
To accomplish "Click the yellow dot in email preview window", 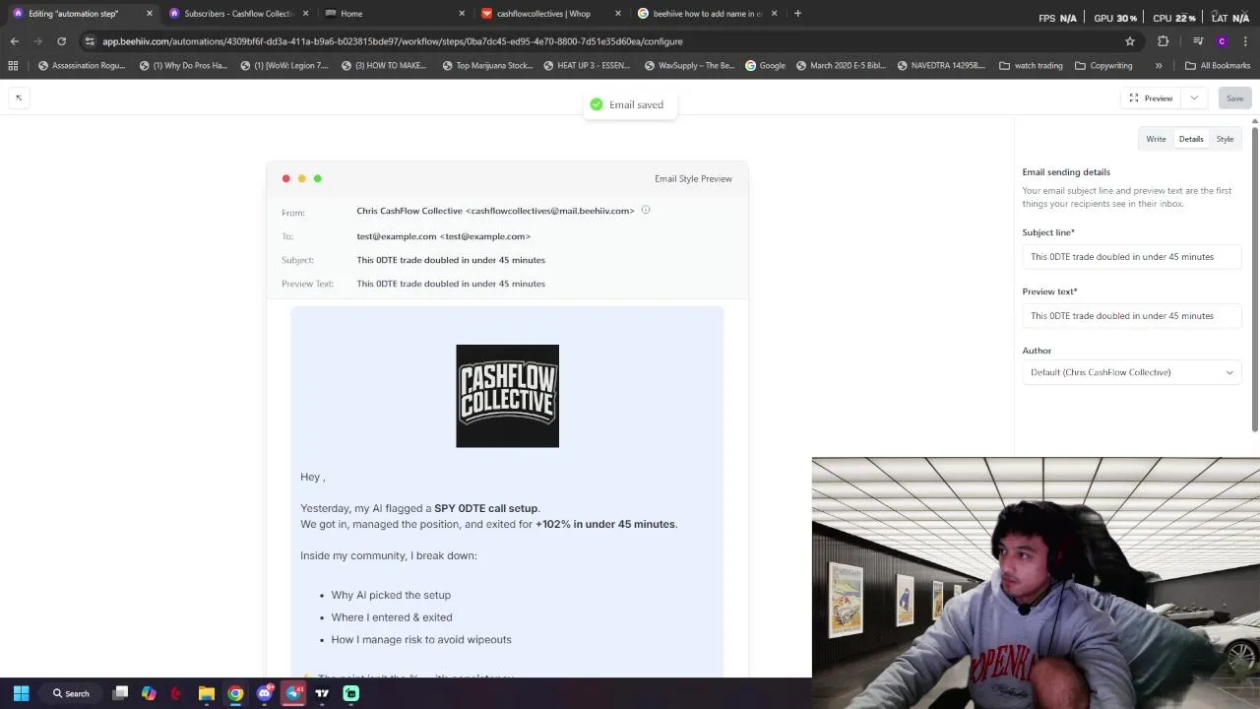I will tap(302, 178).
